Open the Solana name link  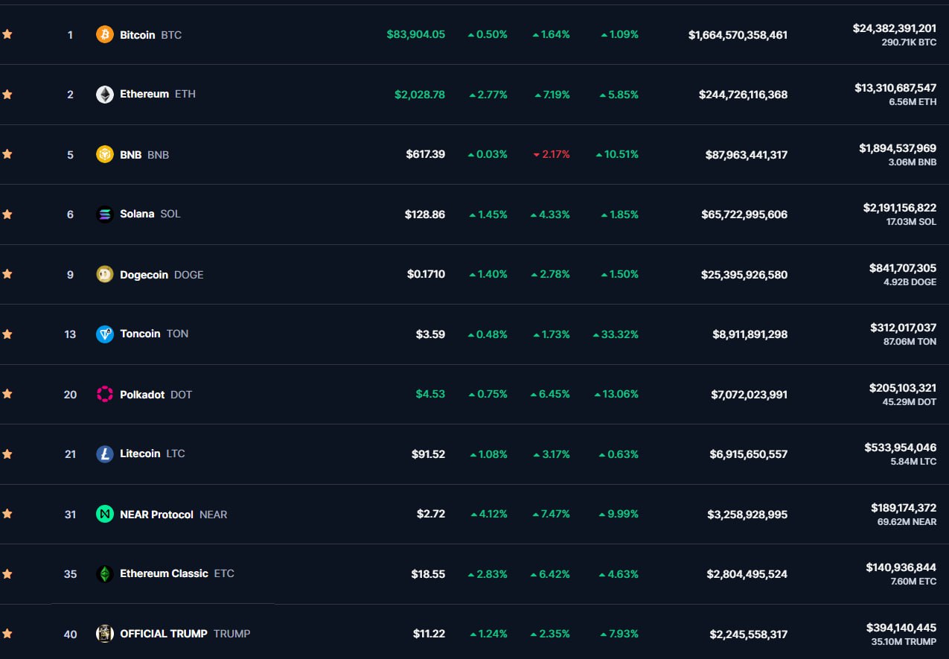(x=137, y=214)
